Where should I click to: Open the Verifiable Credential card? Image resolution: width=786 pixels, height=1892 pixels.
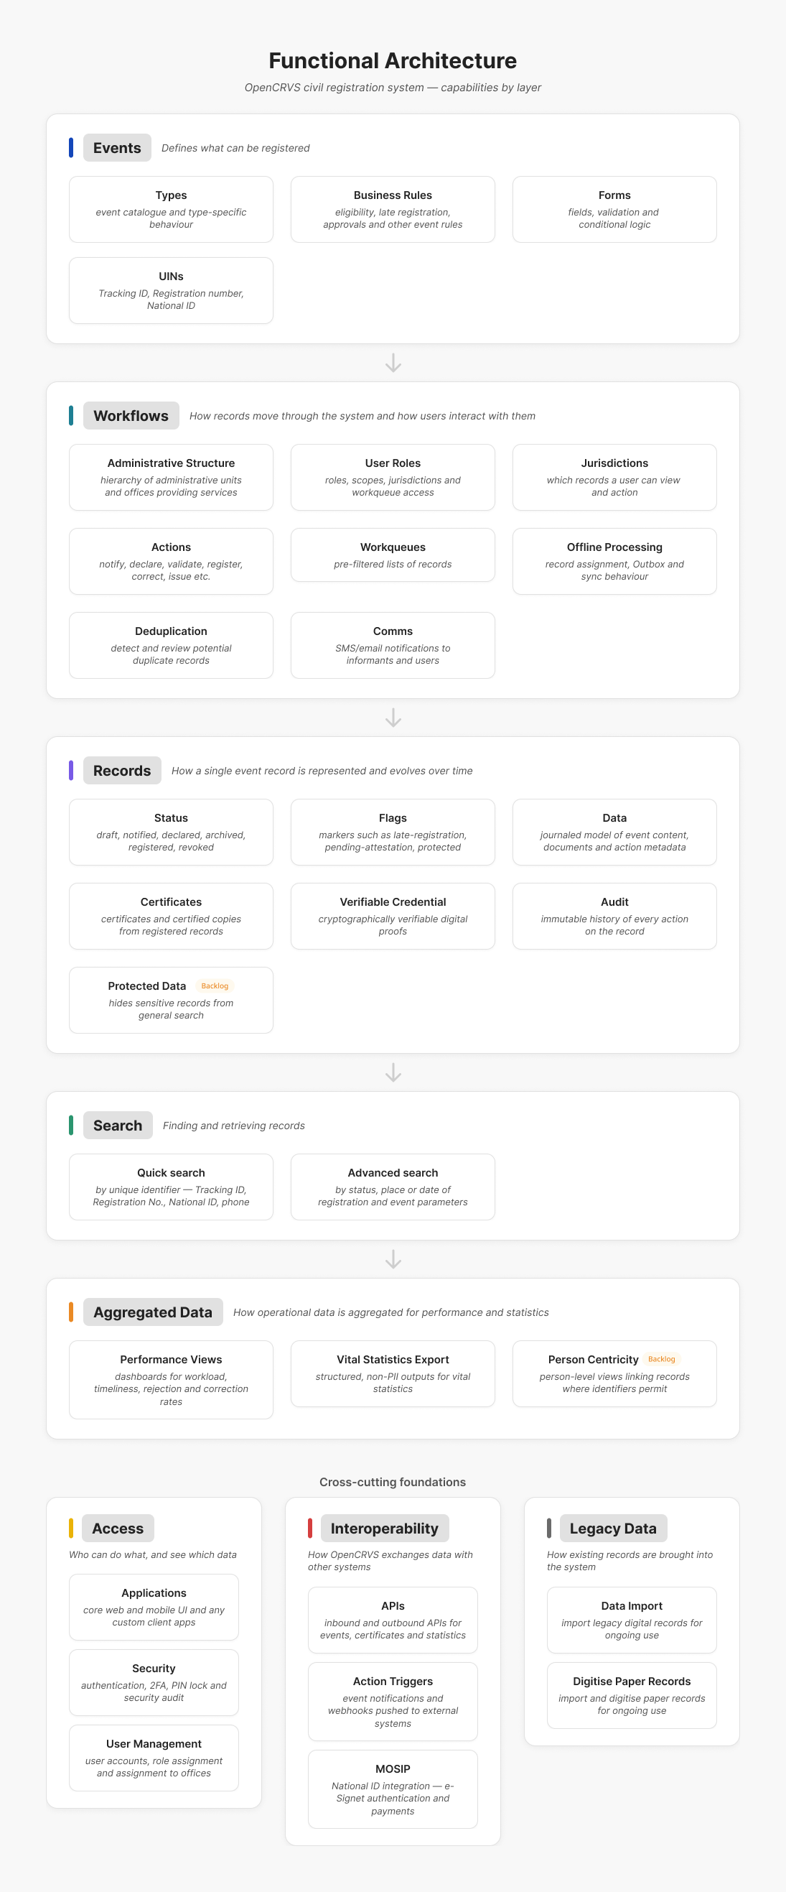(393, 916)
